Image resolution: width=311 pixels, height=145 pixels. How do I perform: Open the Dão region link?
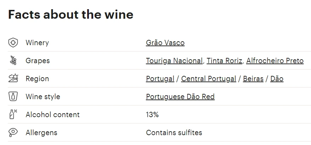click(277, 79)
